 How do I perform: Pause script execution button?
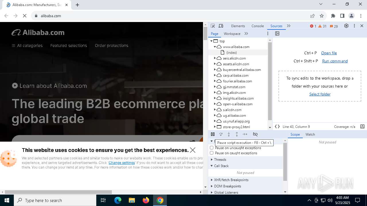(213, 134)
